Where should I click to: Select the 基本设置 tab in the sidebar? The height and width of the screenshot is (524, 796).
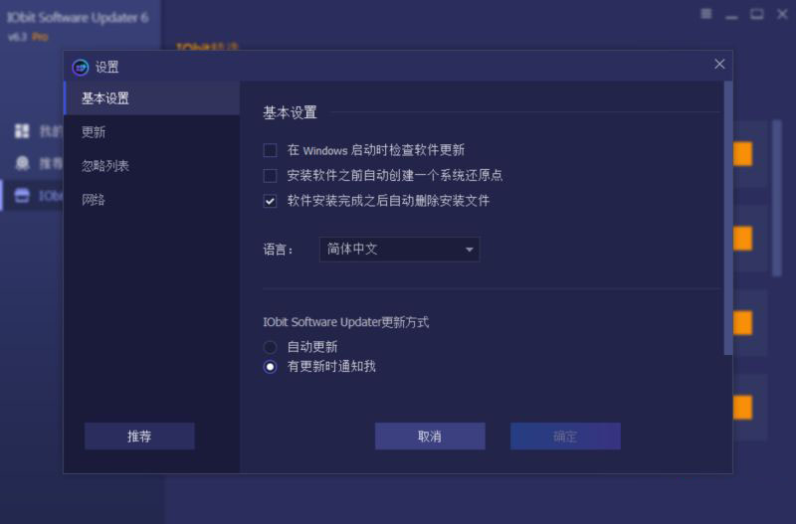(x=152, y=98)
